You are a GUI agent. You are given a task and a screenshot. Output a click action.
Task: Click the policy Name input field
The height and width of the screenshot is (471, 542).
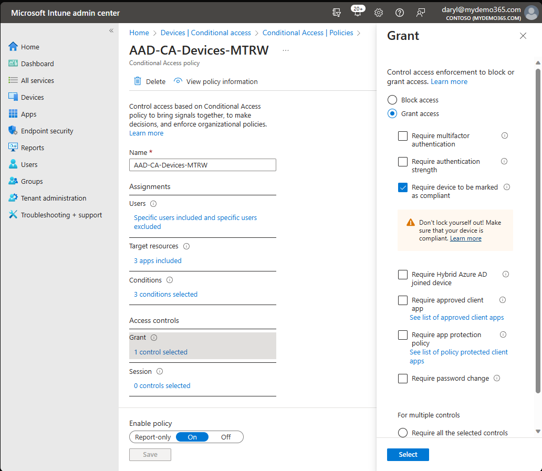click(x=203, y=165)
